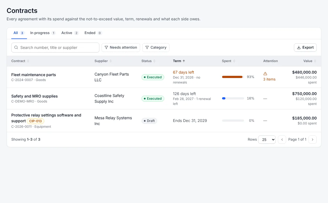Switch to the In progress tab

(x=43, y=33)
